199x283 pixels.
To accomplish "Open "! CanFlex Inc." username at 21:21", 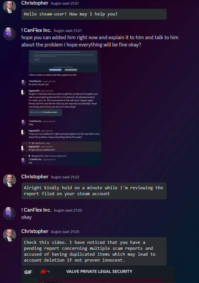I will (x=36, y=30).
